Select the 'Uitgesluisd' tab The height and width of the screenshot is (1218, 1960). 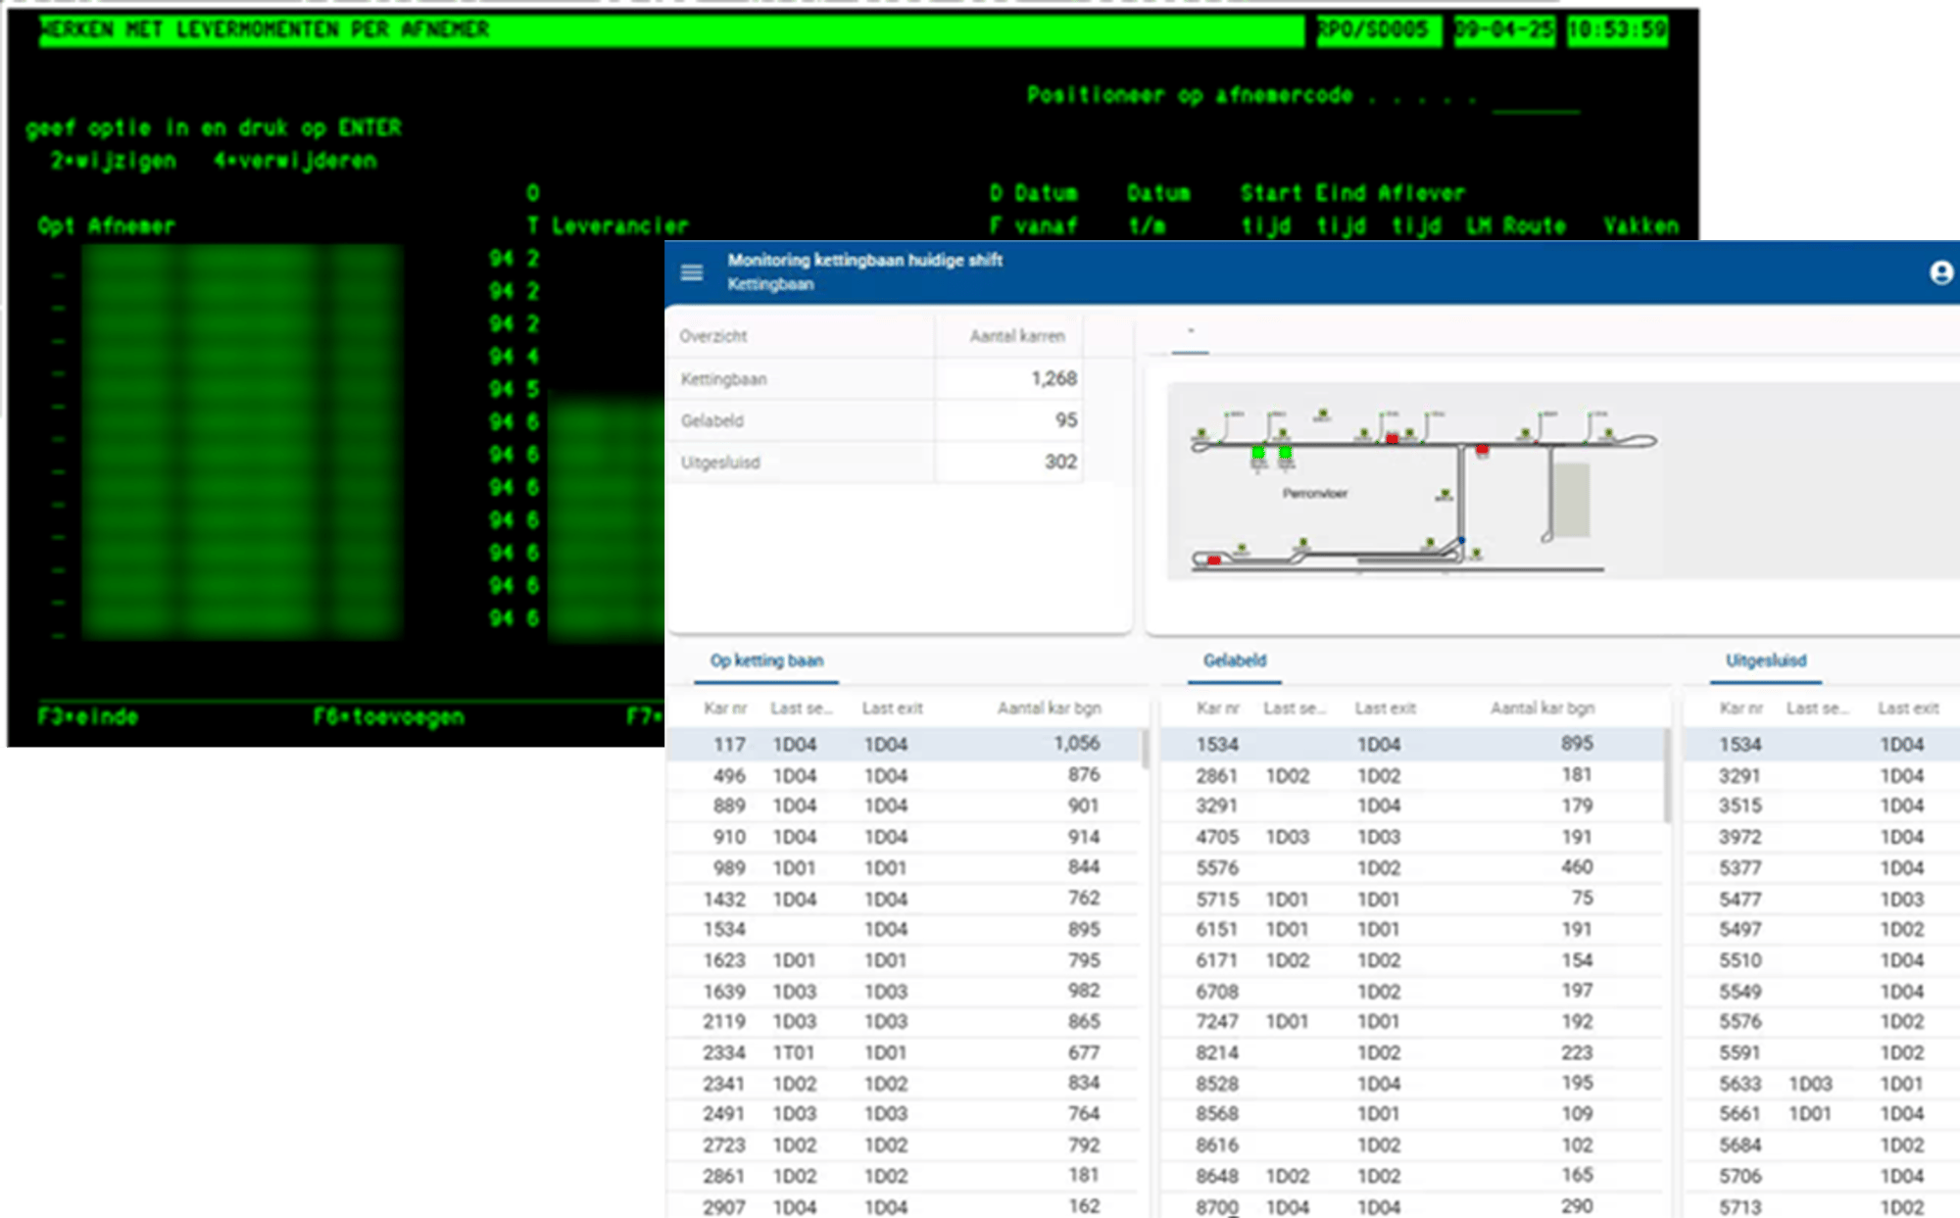tap(1766, 660)
